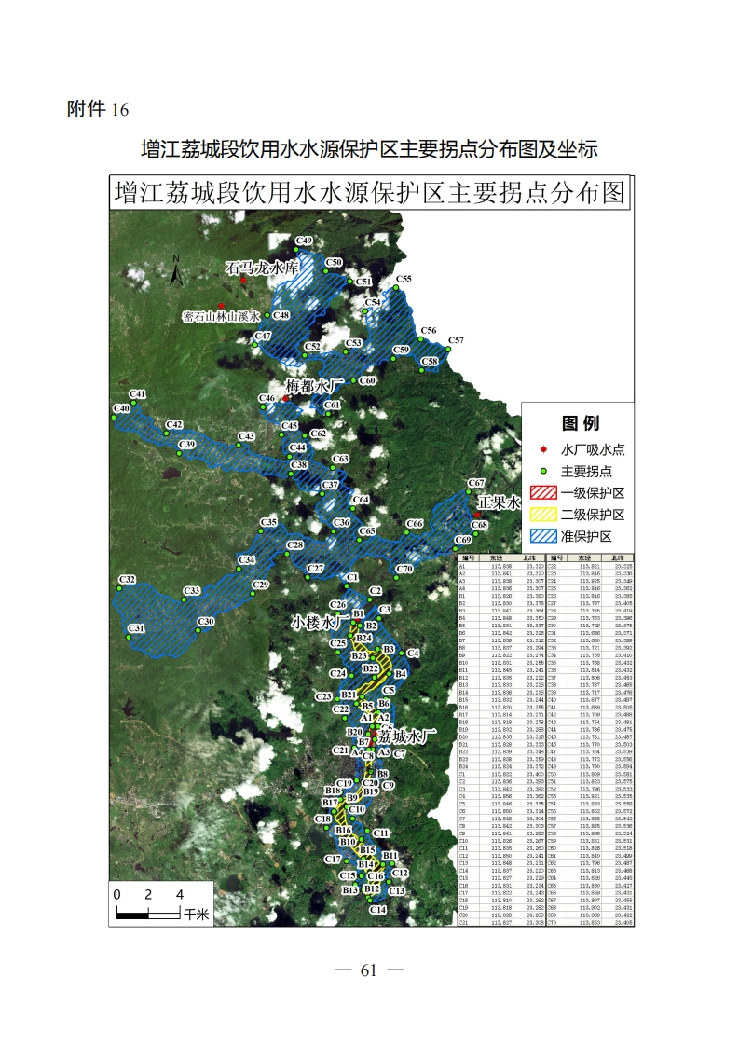Click the red intake marker at 梅都水厂
This screenshot has height=1046, width=739.
click(285, 398)
